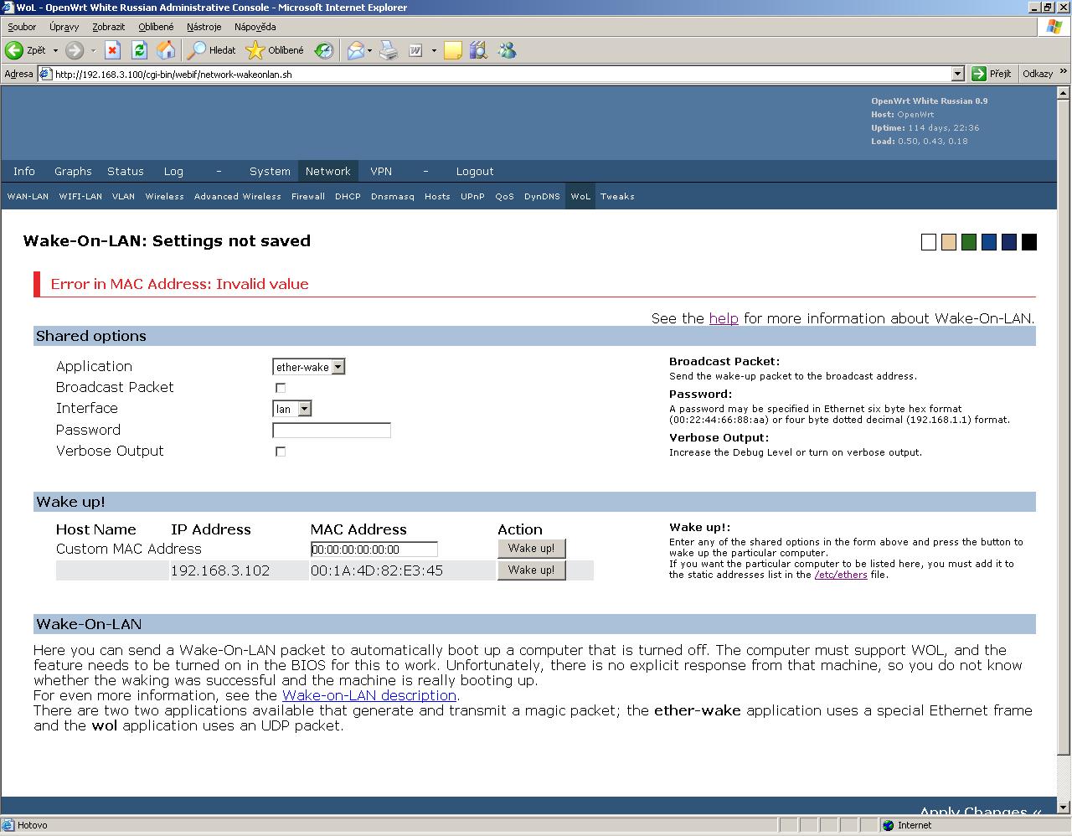The width and height of the screenshot is (1072, 836).
Task: Open the DynDNS subpage
Action: point(542,196)
